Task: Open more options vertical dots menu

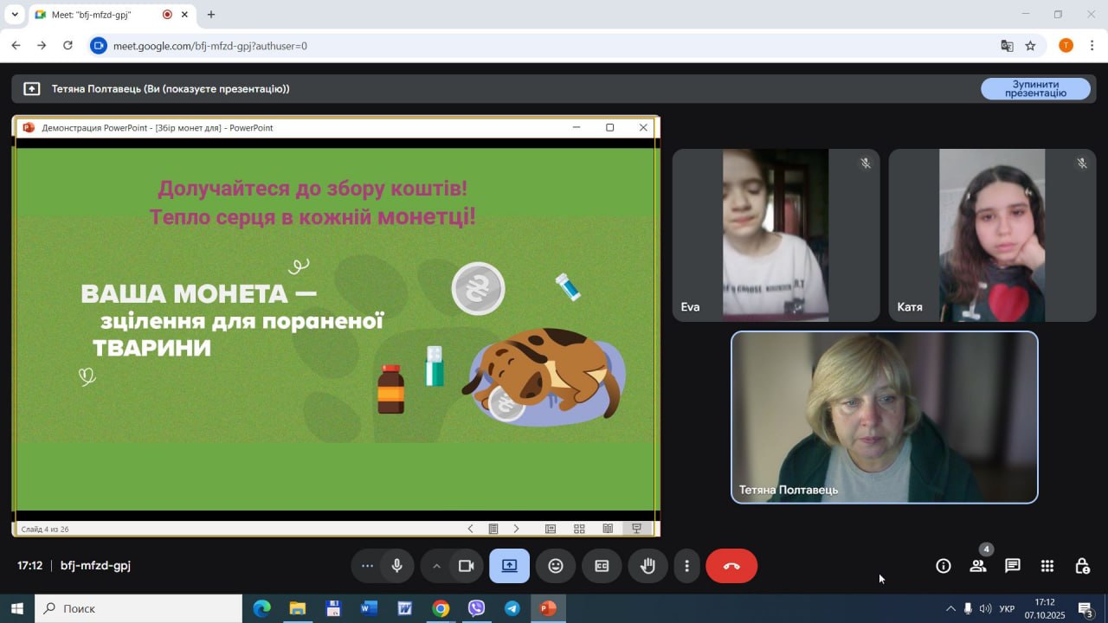Action: (x=686, y=566)
